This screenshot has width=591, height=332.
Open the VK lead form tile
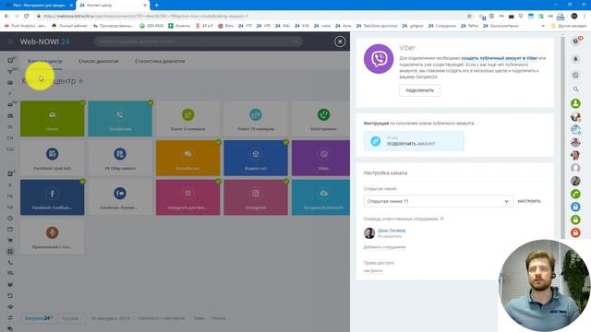tap(120, 158)
